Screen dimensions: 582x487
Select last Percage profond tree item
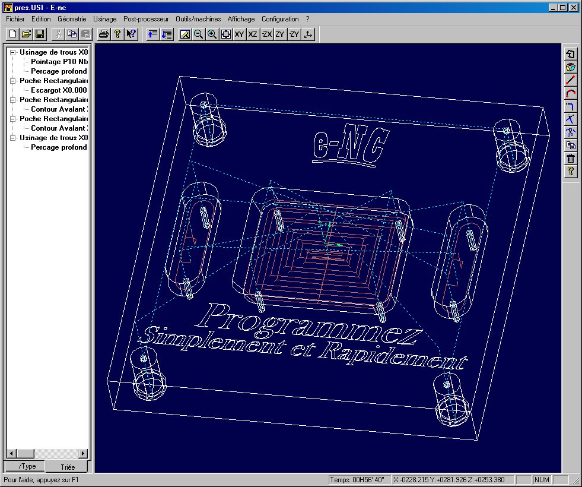pos(59,147)
